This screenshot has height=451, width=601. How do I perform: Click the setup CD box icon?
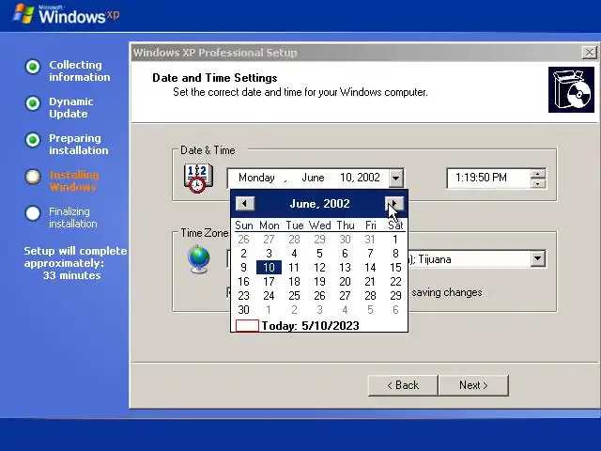(571, 90)
